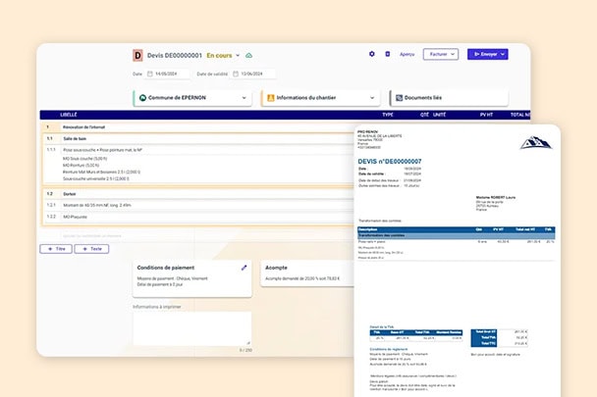Viewport: 597px width, 397px height.
Task: Select line 1.2.2 MO Plaquiste
Action: coord(198,217)
